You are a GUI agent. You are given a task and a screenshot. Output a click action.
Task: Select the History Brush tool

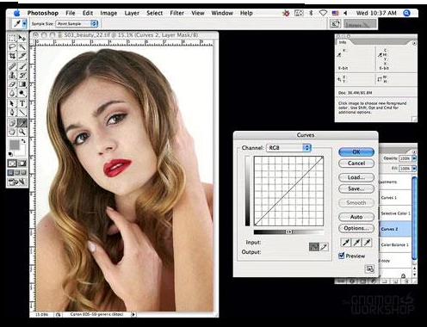[22, 76]
